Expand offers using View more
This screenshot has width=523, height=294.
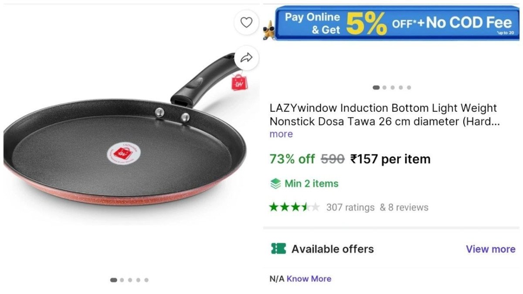pos(490,249)
